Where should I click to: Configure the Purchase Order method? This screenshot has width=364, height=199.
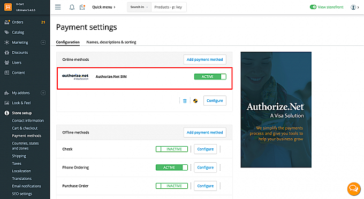click(x=206, y=186)
